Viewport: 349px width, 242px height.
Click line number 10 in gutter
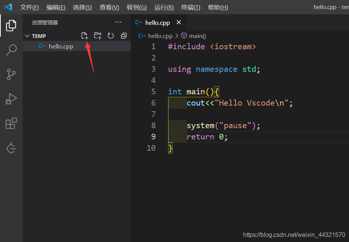pos(151,148)
